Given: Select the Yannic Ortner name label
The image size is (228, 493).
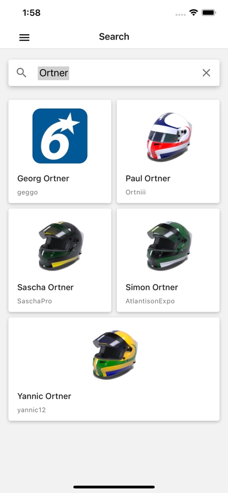Looking at the screenshot, I should click(44, 396).
